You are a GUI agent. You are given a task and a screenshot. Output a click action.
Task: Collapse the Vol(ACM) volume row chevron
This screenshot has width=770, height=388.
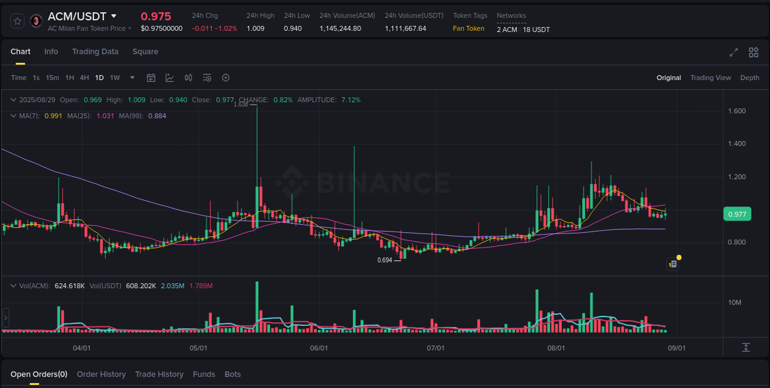[12, 285]
